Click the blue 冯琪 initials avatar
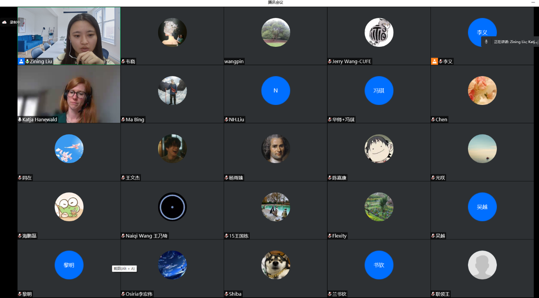 pos(379,90)
